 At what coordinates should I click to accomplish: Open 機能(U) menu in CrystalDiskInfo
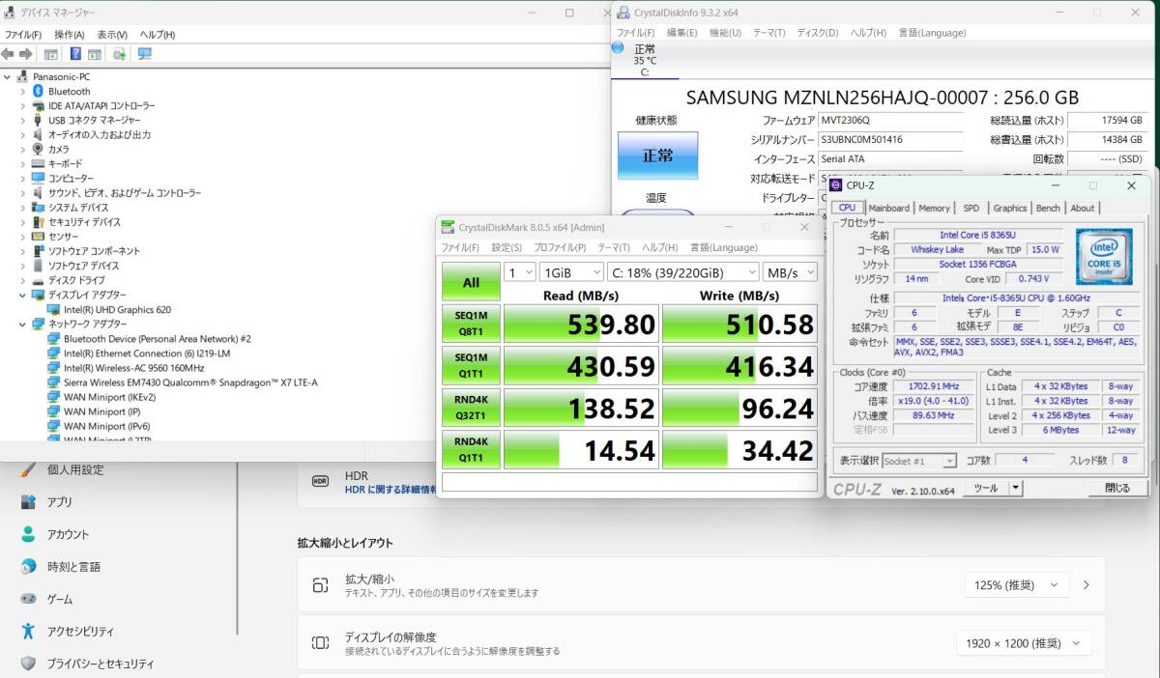[725, 32]
